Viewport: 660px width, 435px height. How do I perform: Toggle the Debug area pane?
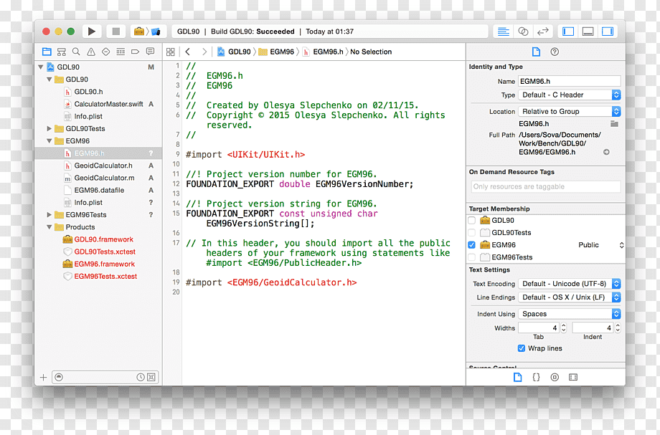tap(588, 32)
